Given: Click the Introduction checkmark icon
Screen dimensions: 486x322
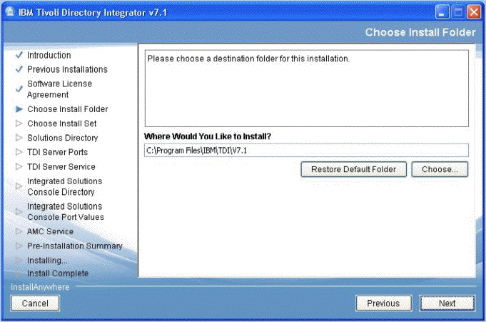Looking at the screenshot, I should [x=19, y=55].
